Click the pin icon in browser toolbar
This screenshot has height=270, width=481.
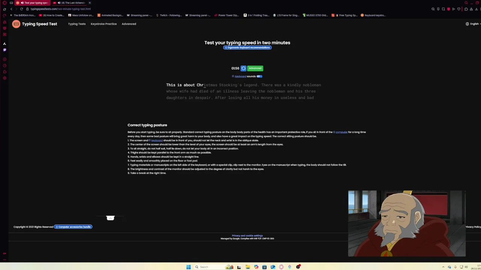pyautogui.click(x=438, y=9)
